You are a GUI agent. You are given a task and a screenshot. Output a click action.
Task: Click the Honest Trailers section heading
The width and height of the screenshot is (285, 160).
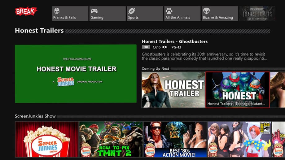click(x=39, y=31)
